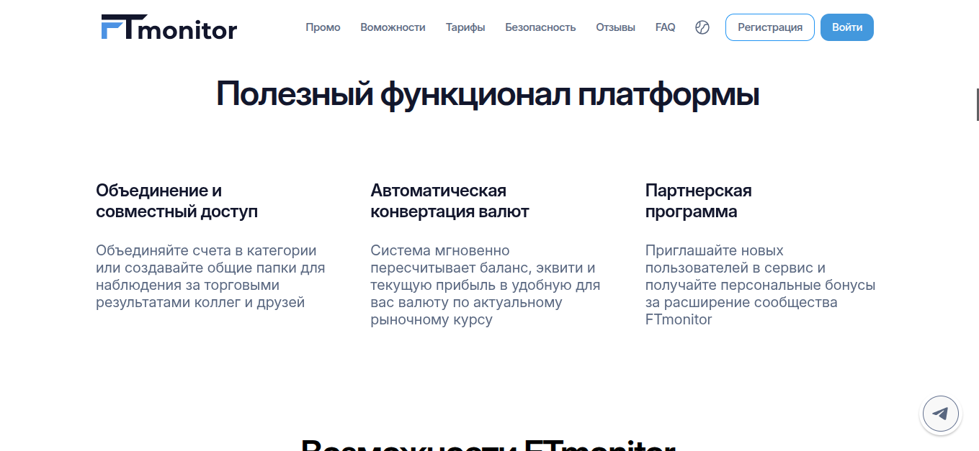Viewport: 979px width, 451px height.
Task: Open the Отзывы menu link
Action: [x=616, y=27]
